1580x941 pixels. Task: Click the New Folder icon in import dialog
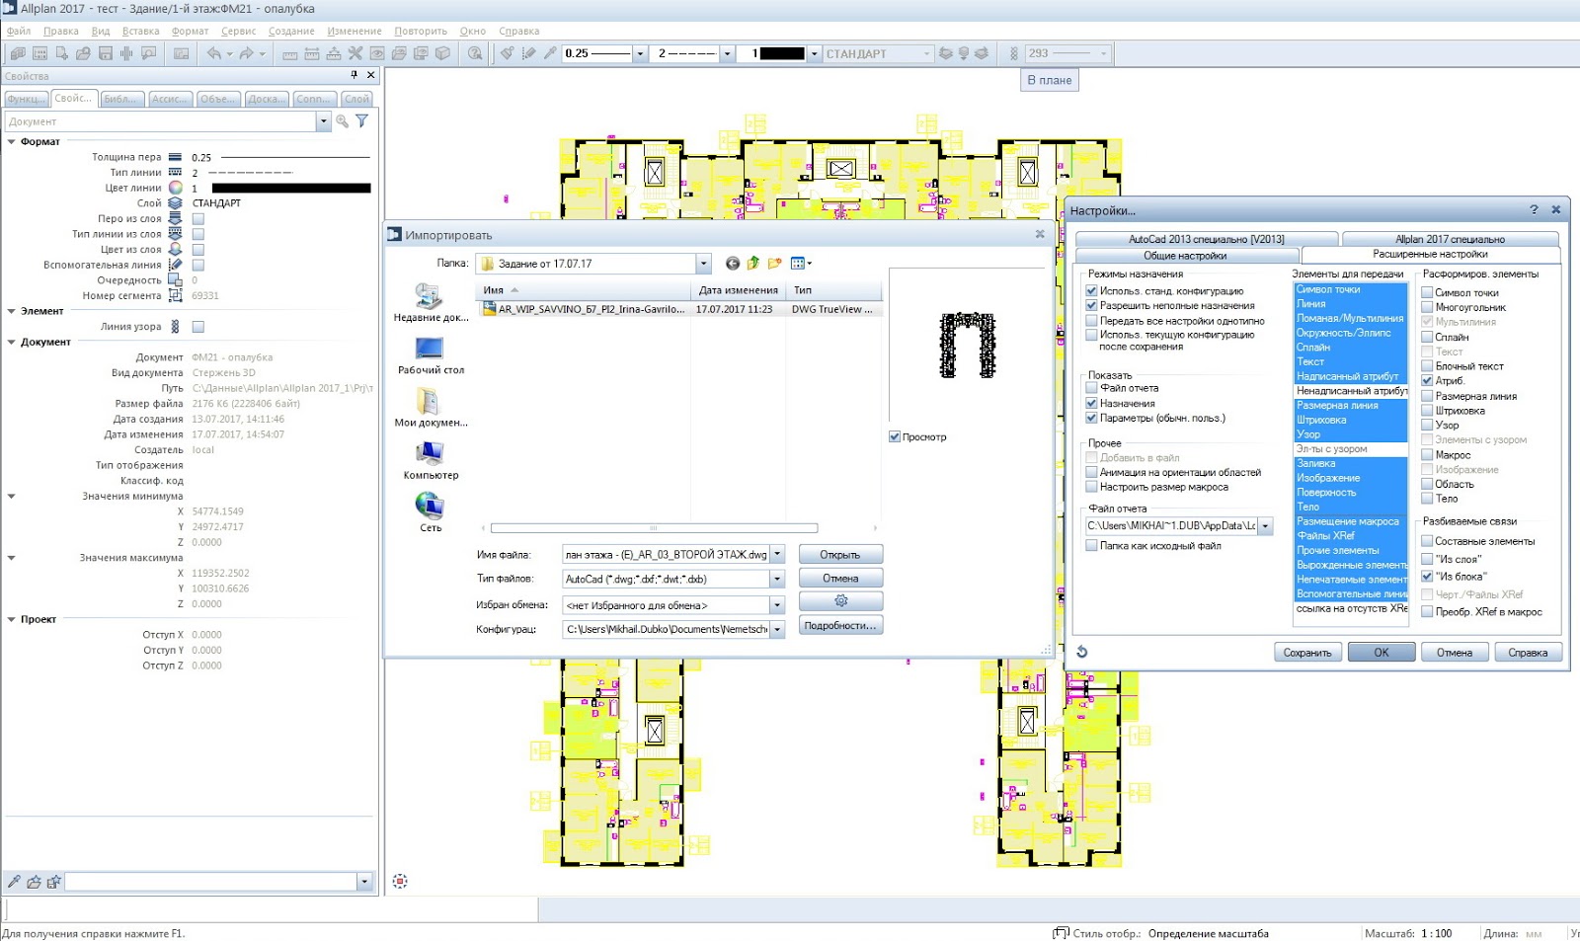pyautogui.click(x=775, y=264)
